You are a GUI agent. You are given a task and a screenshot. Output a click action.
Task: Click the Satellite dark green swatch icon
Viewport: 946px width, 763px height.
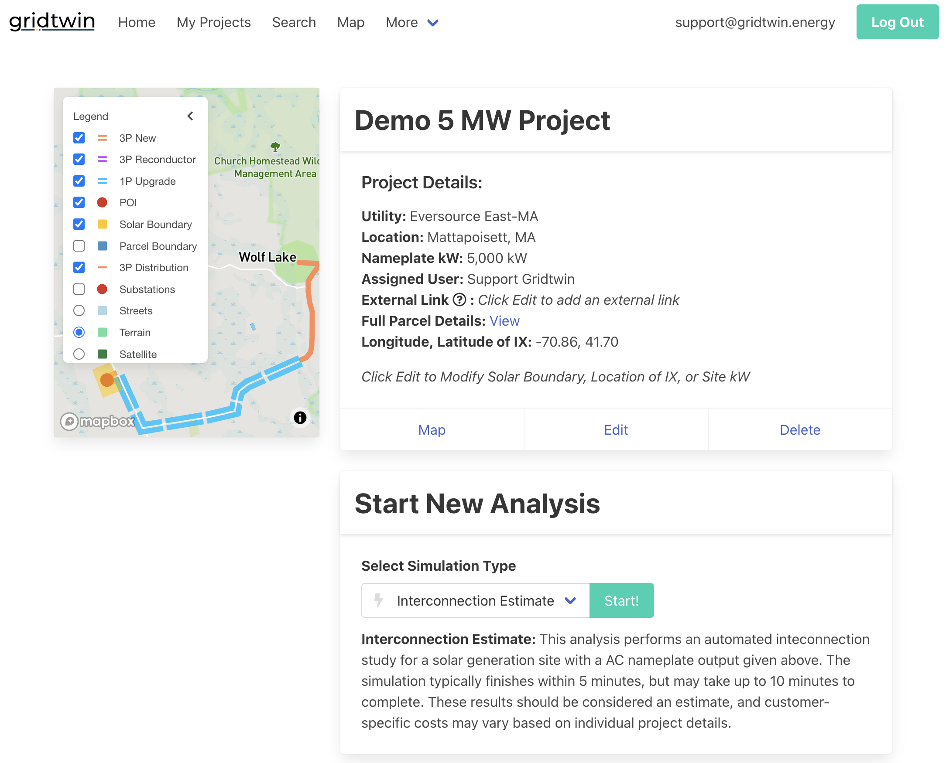103,354
